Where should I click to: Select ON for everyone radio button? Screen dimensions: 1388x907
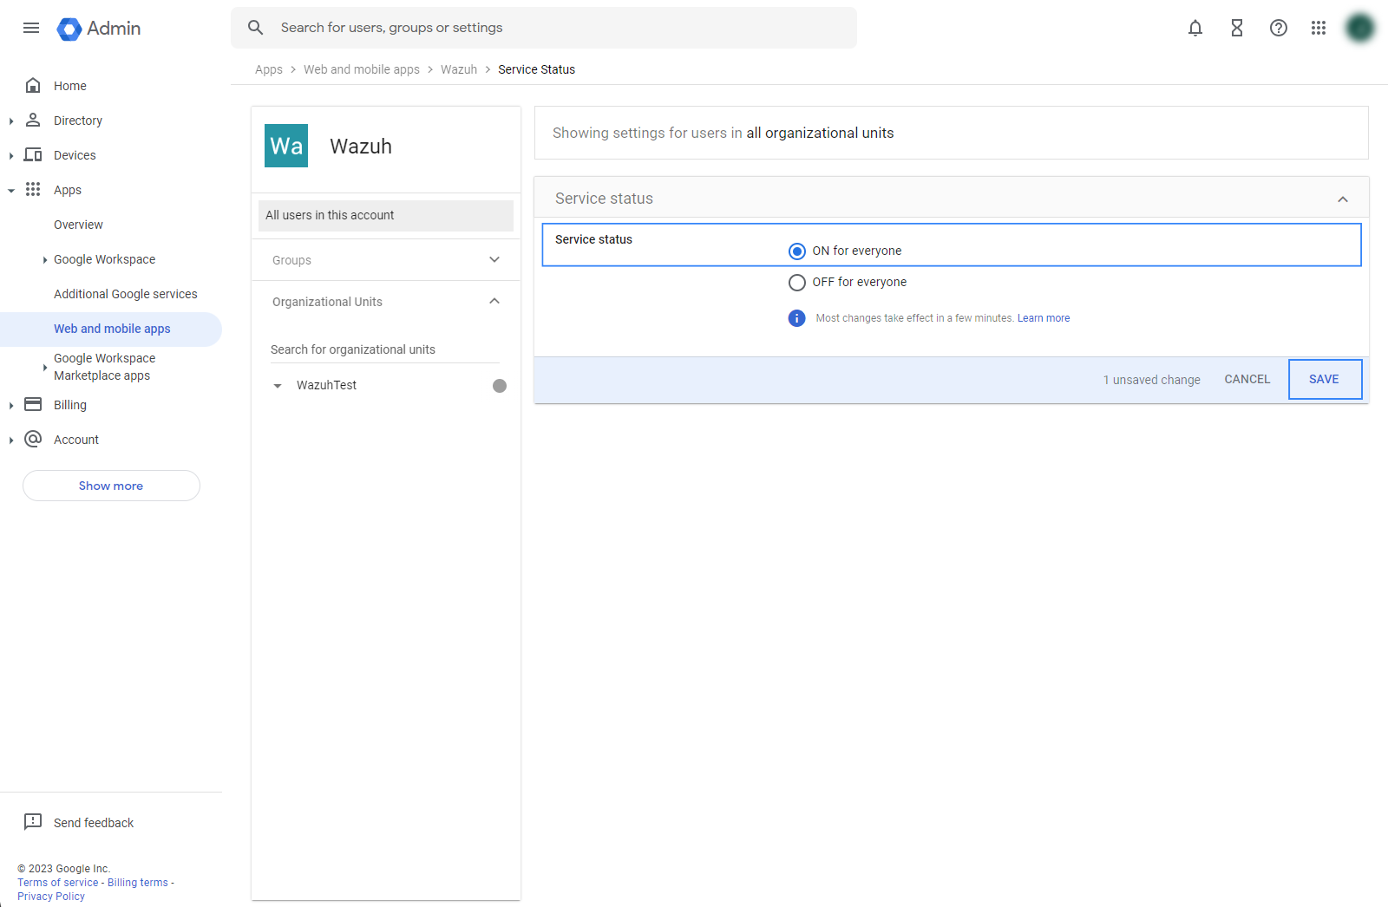pyautogui.click(x=796, y=251)
